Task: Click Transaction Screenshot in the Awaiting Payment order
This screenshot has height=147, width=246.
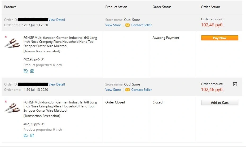Action: [x=42, y=51]
